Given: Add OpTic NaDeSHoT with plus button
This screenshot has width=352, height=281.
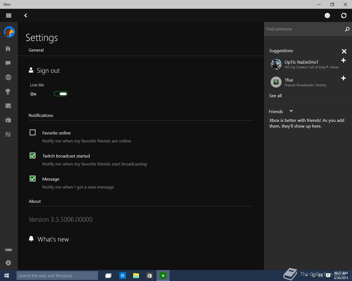Looking at the screenshot, I should pyautogui.click(x=343, y=60).
